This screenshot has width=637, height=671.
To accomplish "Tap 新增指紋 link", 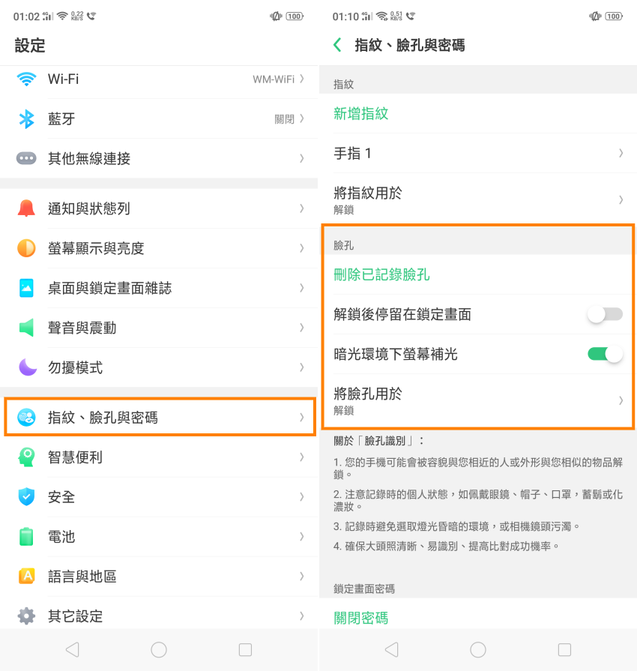I will pos(361,114).
